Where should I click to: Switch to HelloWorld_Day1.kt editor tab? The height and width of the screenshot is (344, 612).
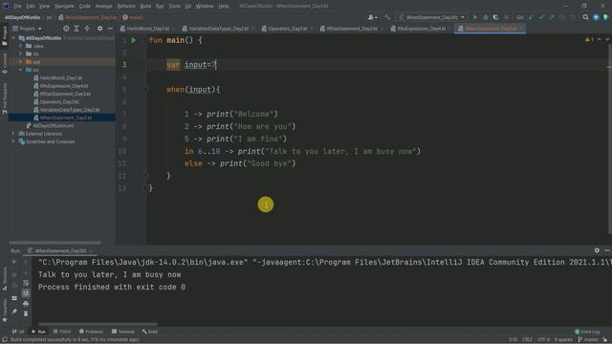148,29
